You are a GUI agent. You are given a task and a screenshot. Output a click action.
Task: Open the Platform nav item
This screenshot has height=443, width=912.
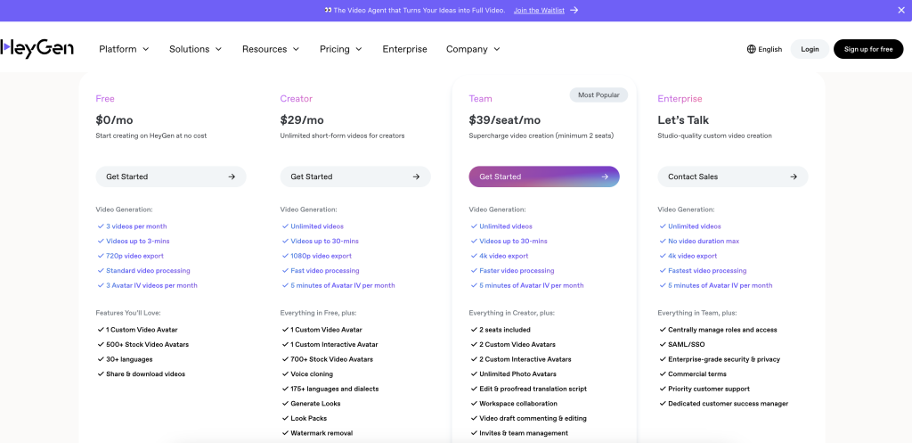(x=124, y=50)
